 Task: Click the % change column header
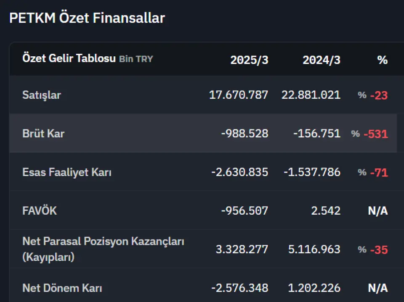(x=383, y=60)
